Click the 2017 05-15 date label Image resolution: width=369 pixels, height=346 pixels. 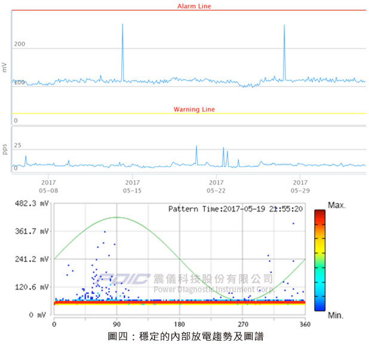click(x=133, y=186)
